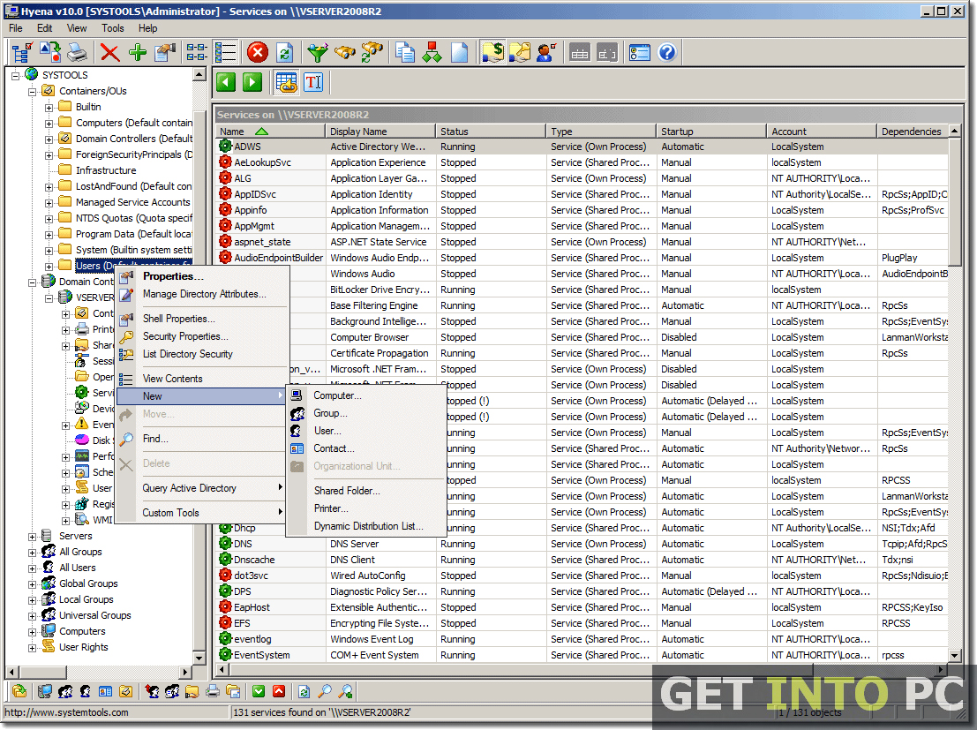Expand the User Rights tree node
Image resolution: width=977 pixels, height=730 pixels.
pos(33,648)
